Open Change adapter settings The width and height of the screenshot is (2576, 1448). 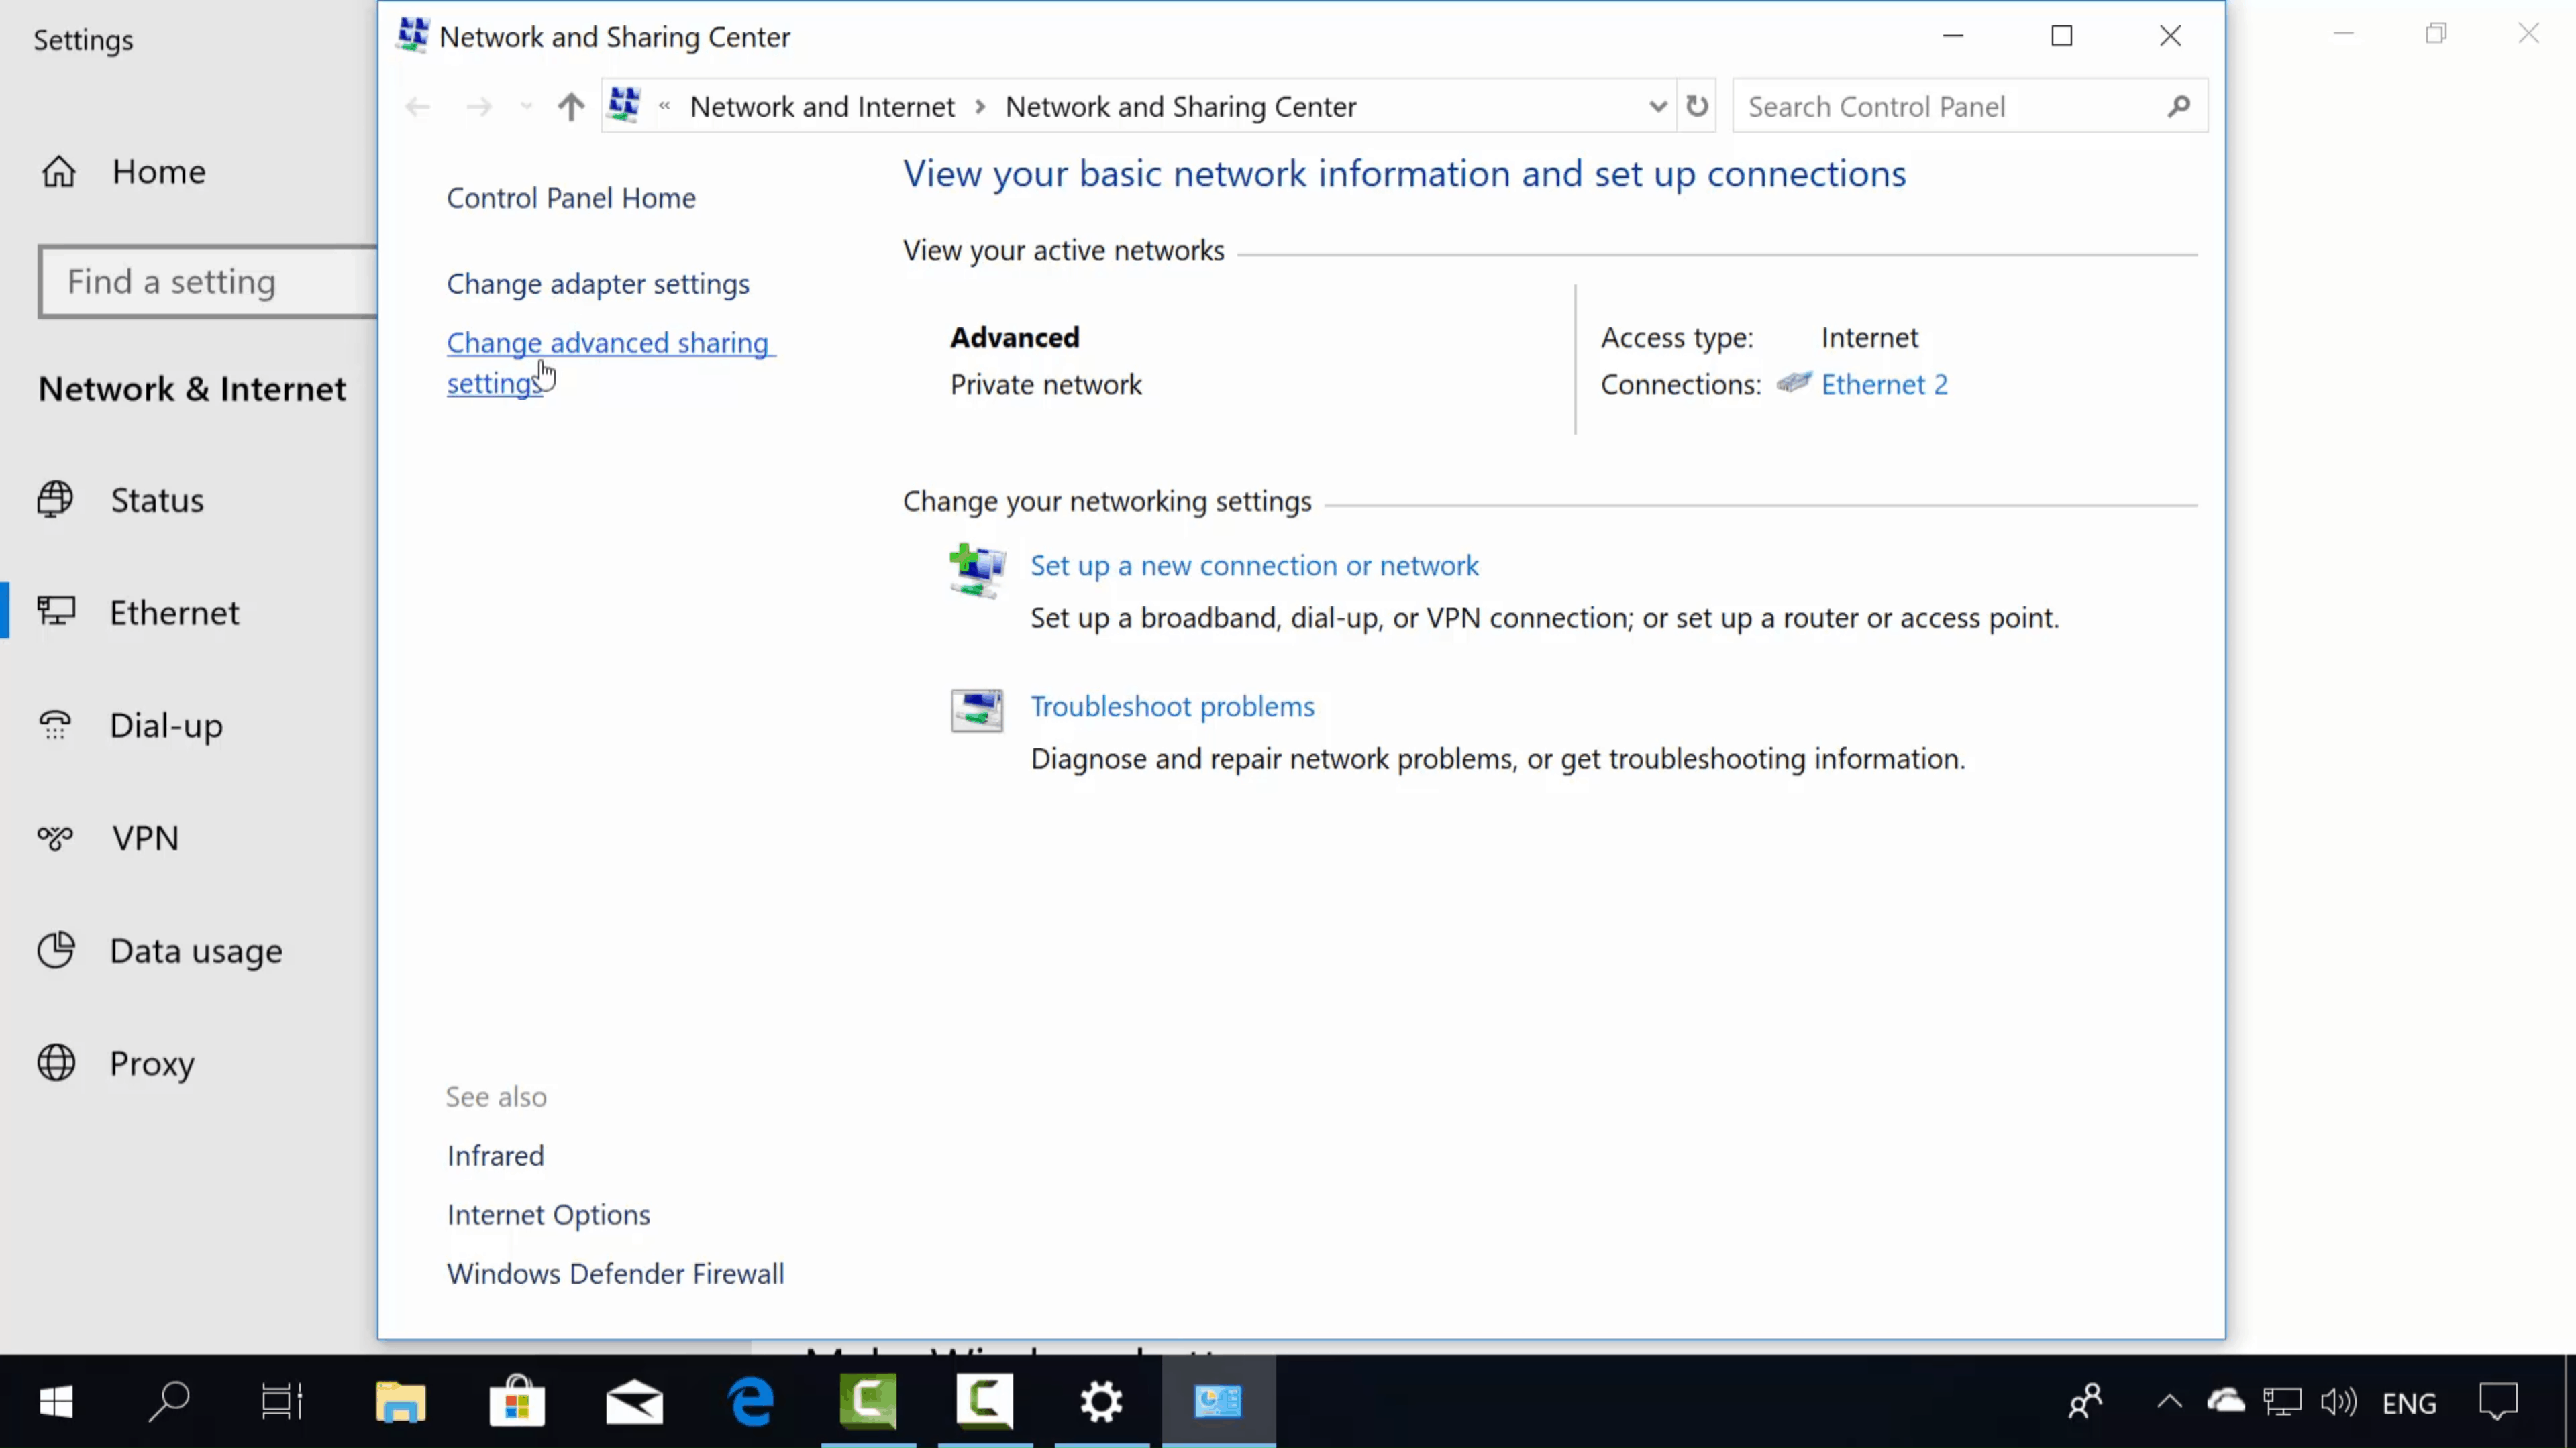click(598, 284)
